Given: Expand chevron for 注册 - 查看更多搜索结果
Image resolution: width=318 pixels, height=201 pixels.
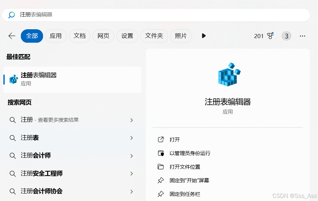Looking at the screenshot, I should [131, 120].
